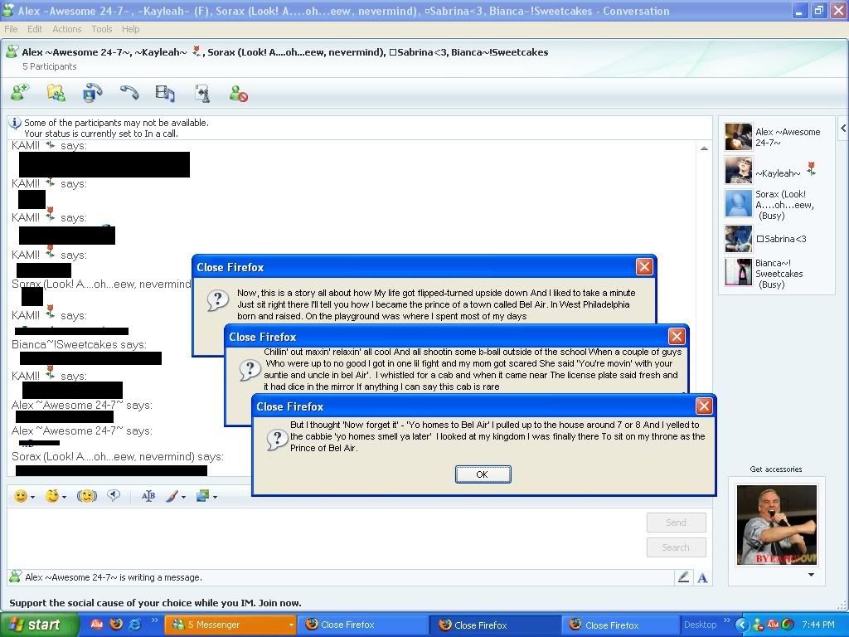Switch to second Close Firefox taskbar button
Viewport: 849px width, 637px height.
(496, 625)
